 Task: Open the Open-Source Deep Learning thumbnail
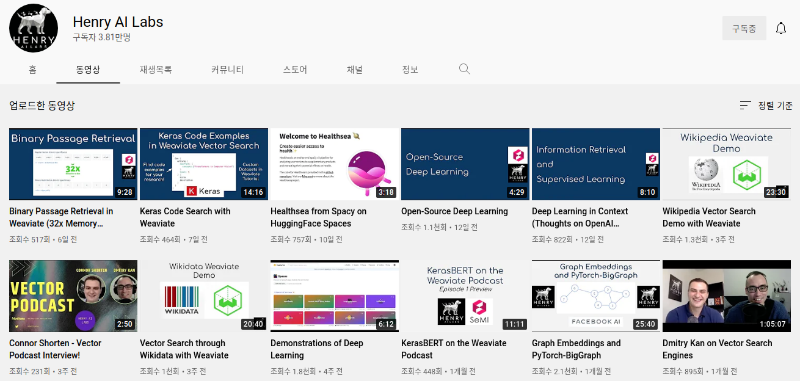tap(465, 164)
